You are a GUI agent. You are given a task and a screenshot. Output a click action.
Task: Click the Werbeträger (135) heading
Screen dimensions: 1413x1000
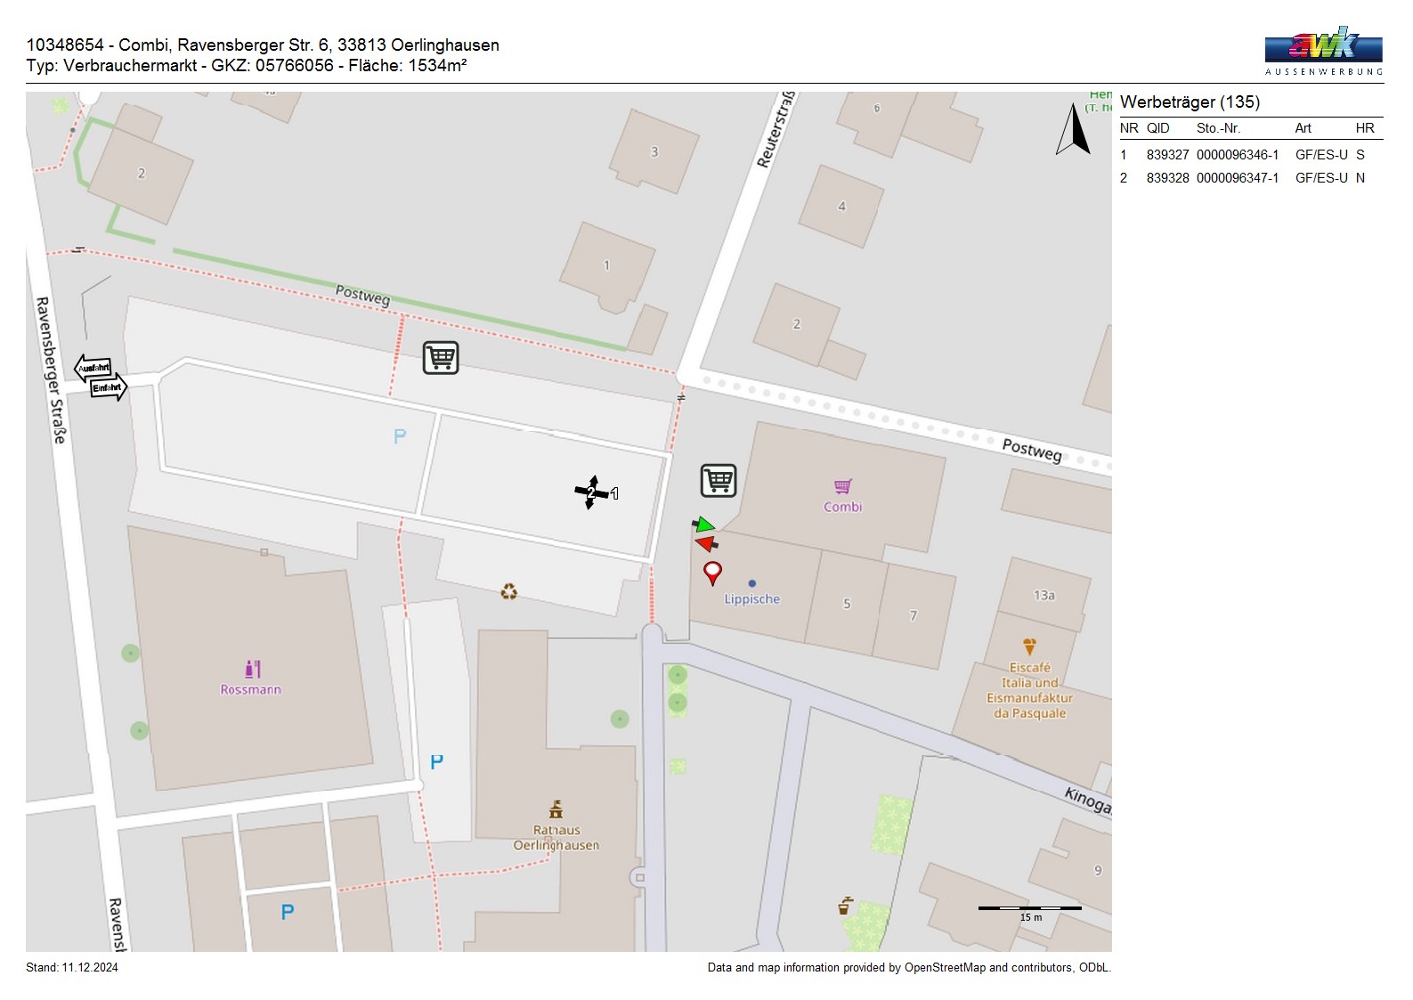[x=1190, y=102]
